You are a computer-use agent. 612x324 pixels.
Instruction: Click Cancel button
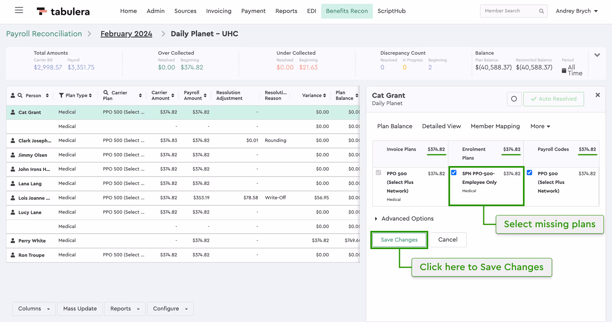[448, 240]
